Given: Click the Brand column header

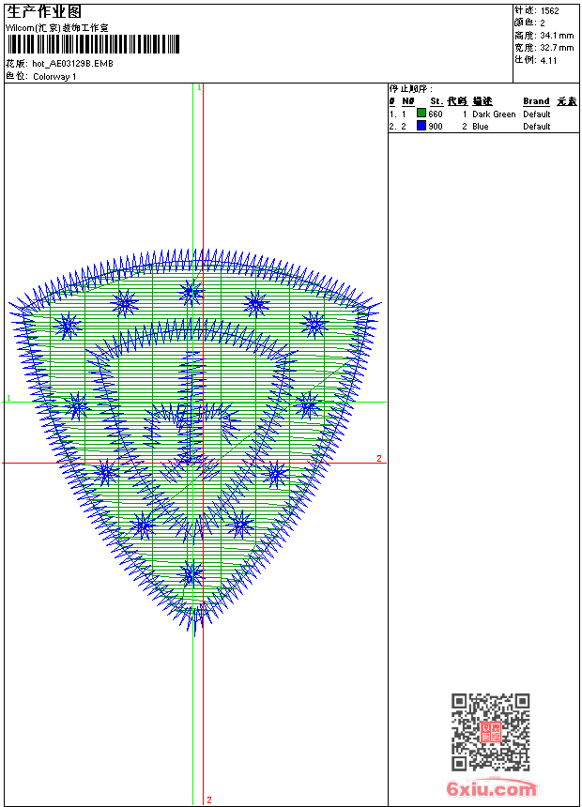Looking at the screenshot, I should (536, 101).
